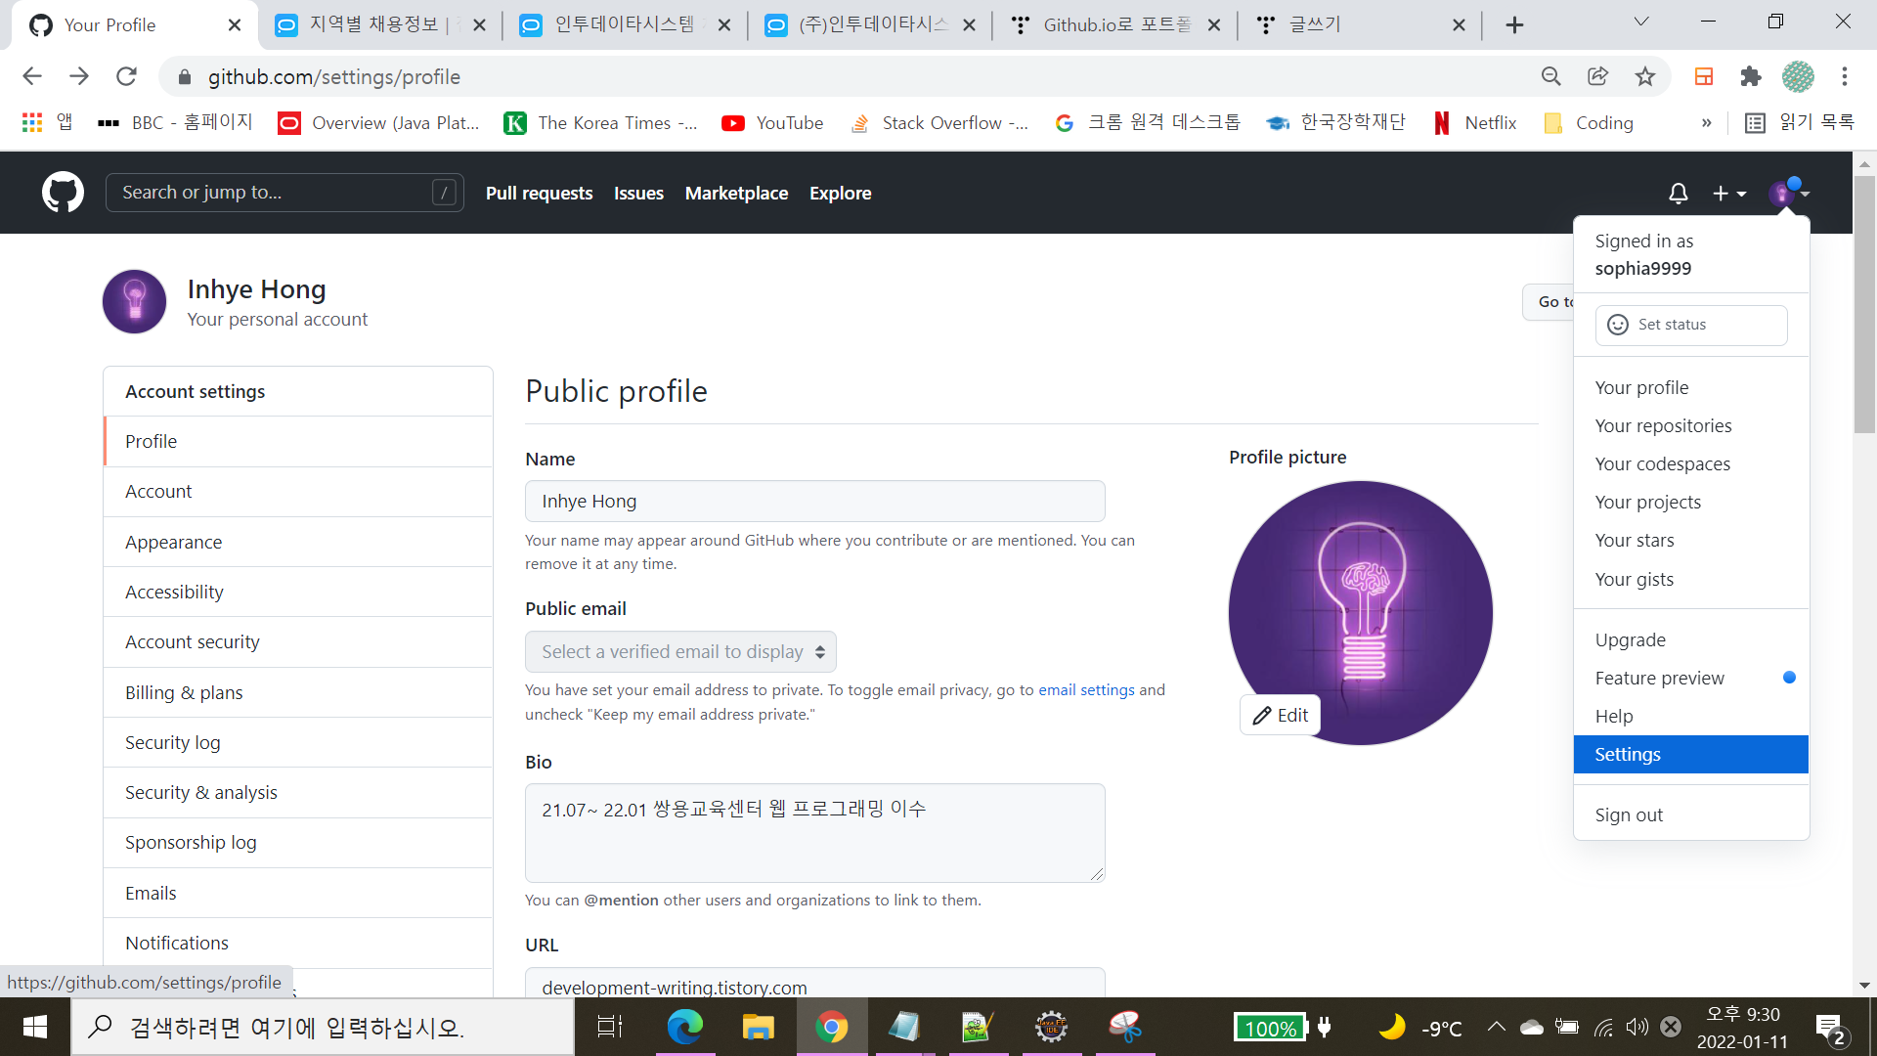This screenshot has width=1877, height=1056.
Task: Reload the page with refresh icon
Action: [x=126, y=76]
